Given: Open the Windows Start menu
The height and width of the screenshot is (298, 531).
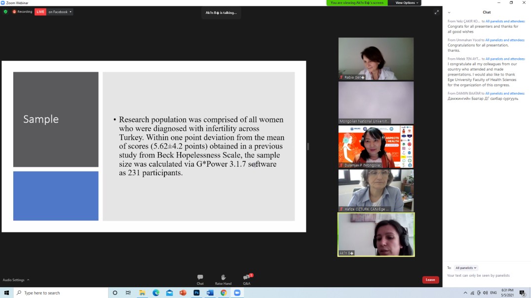Looking at the screenshot, I should (6, 293).
